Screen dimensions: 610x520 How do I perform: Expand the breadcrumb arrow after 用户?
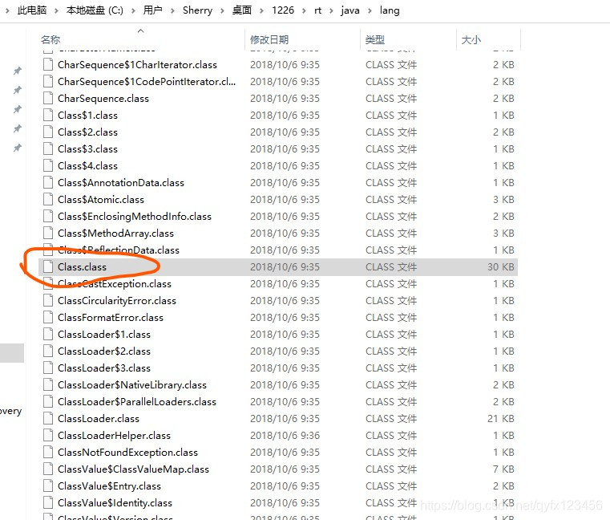(x=172, y=10)
